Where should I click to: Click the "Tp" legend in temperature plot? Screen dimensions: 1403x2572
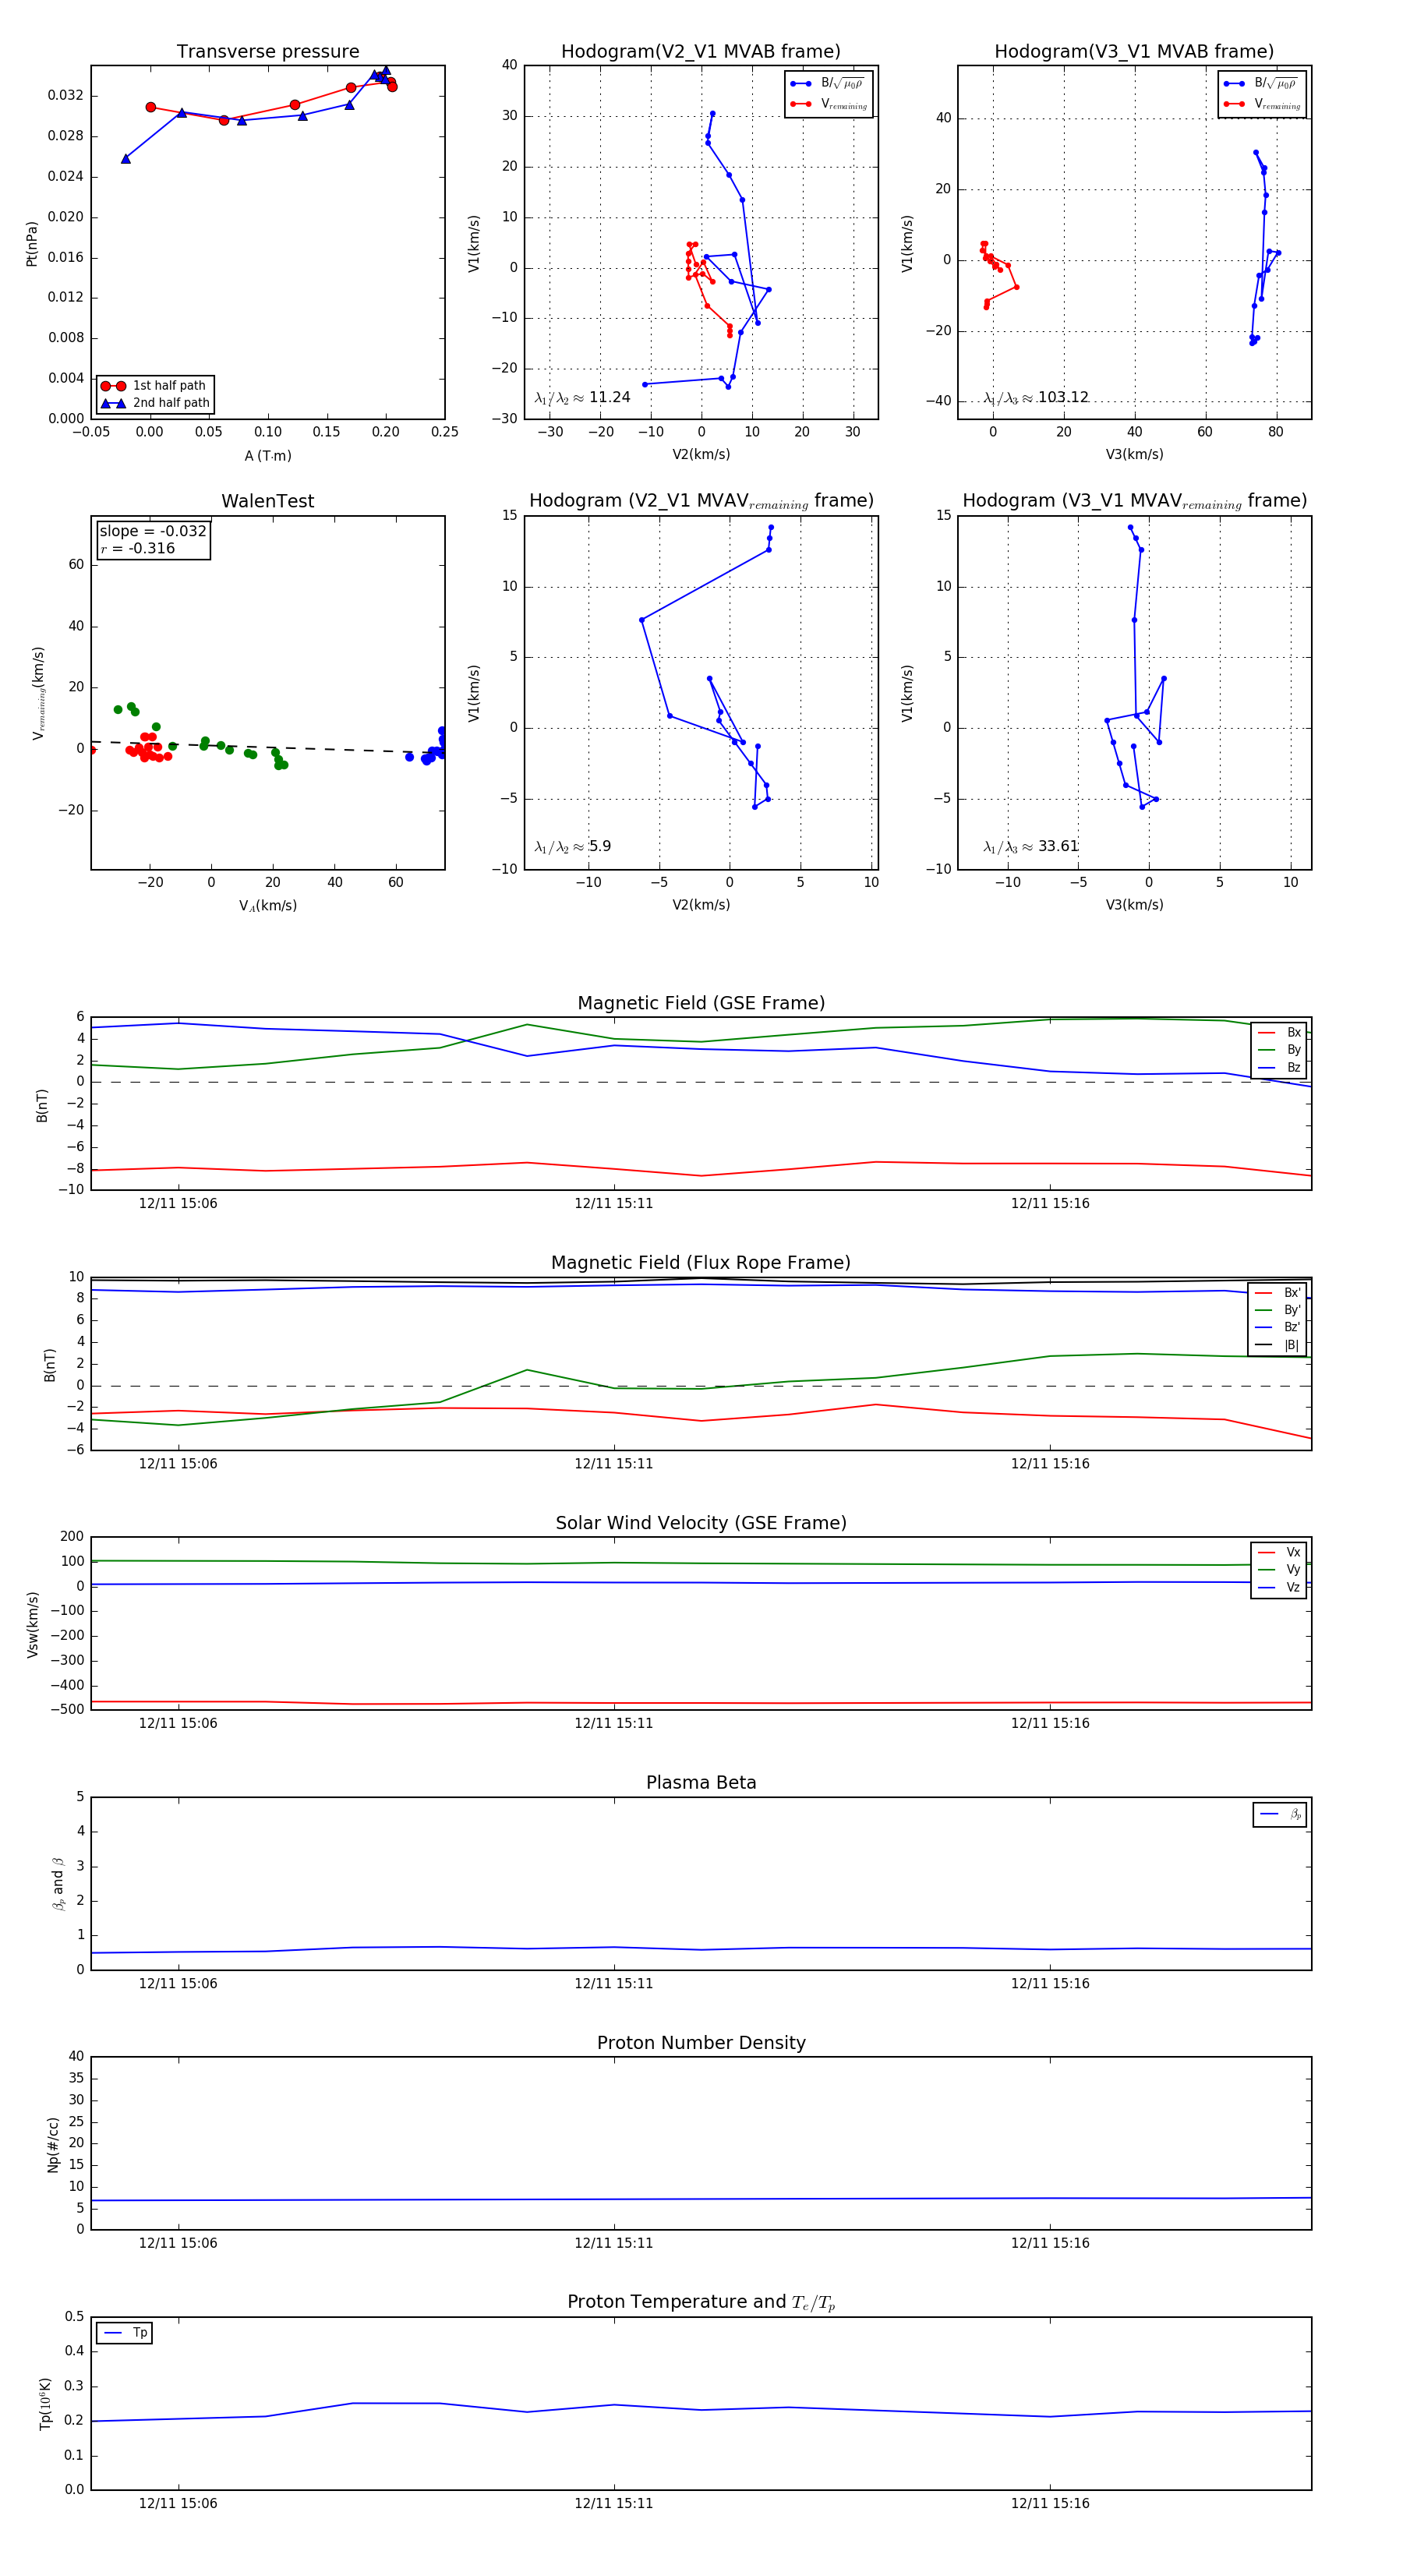pyautogui.click(x=125, y=2334)
